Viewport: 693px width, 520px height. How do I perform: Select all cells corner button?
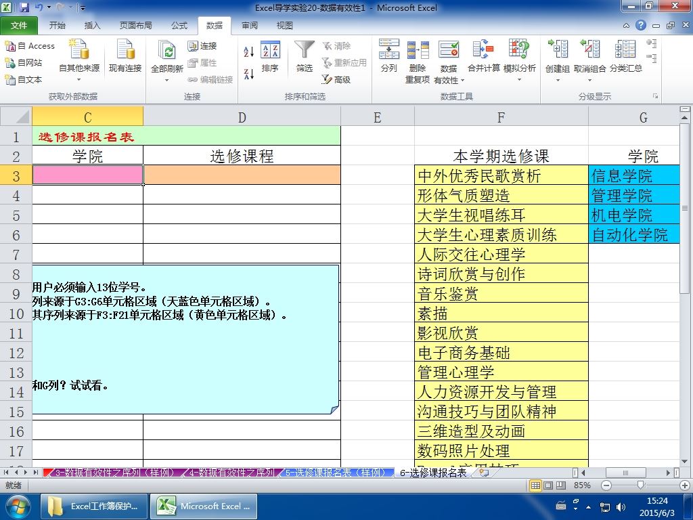[16, 116]
